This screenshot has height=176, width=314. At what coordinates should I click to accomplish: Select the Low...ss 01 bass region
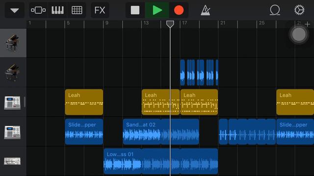click(x=161, y=161)
